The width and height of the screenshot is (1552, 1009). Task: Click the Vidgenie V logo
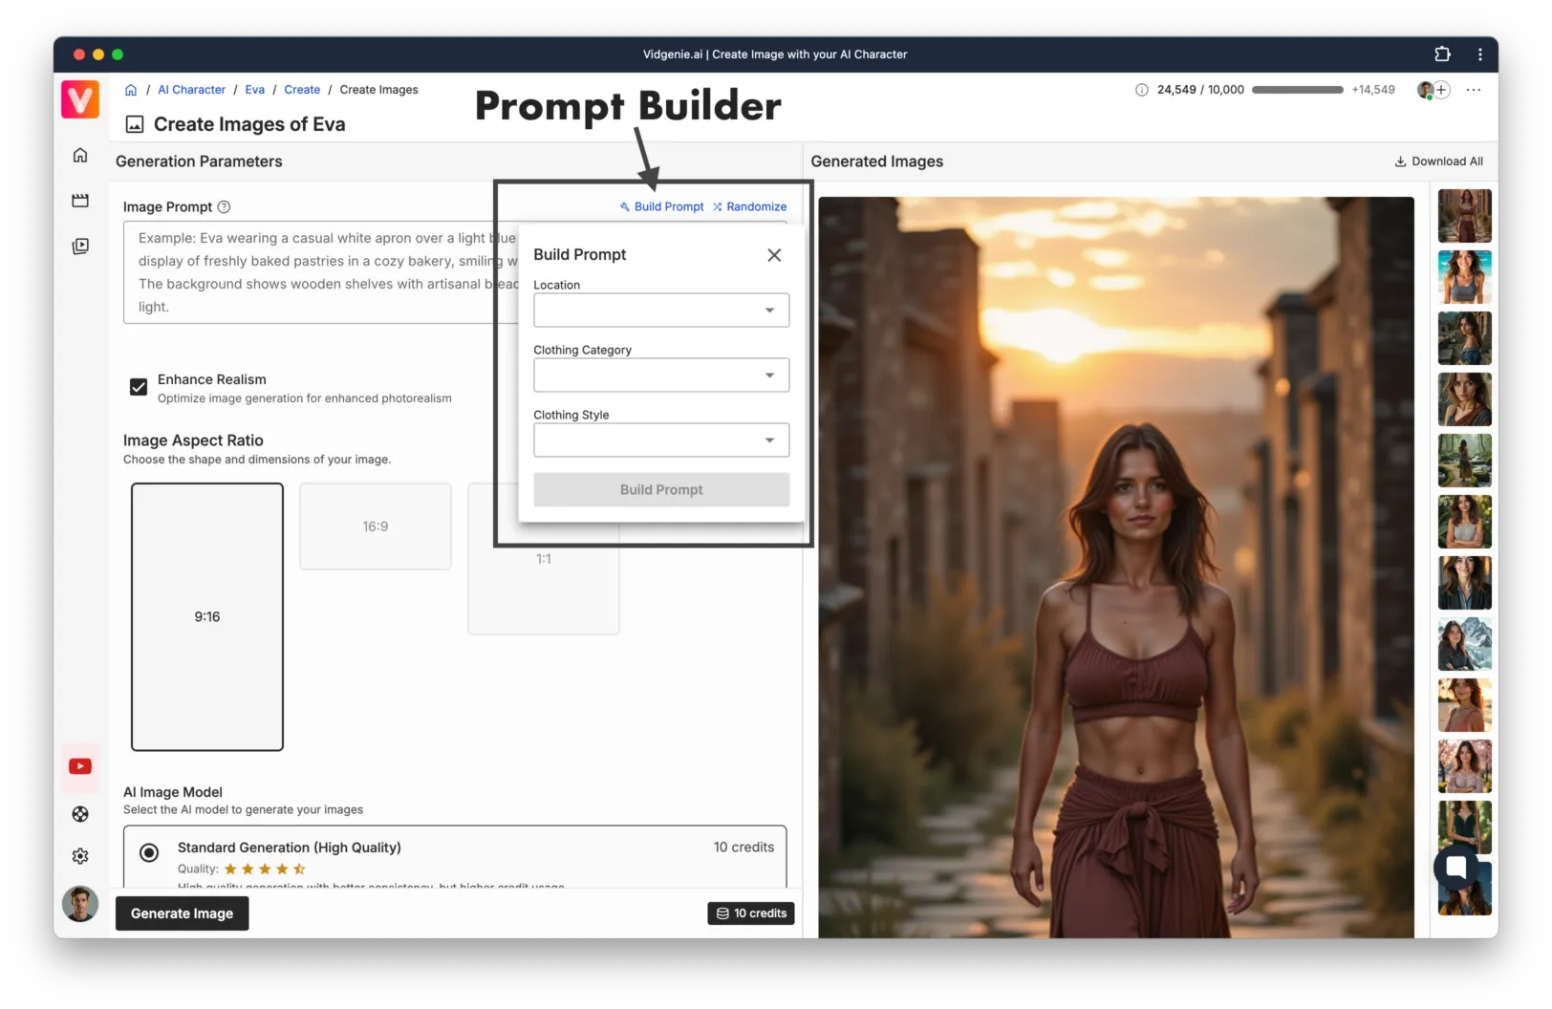[80, 99]
